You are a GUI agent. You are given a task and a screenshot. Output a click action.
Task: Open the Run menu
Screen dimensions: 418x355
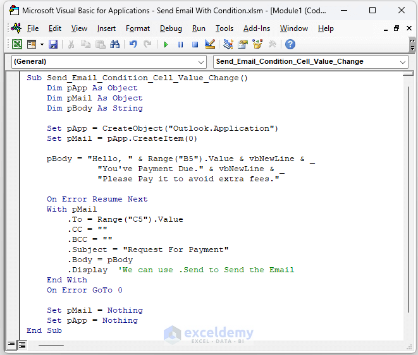coord(199,28)
